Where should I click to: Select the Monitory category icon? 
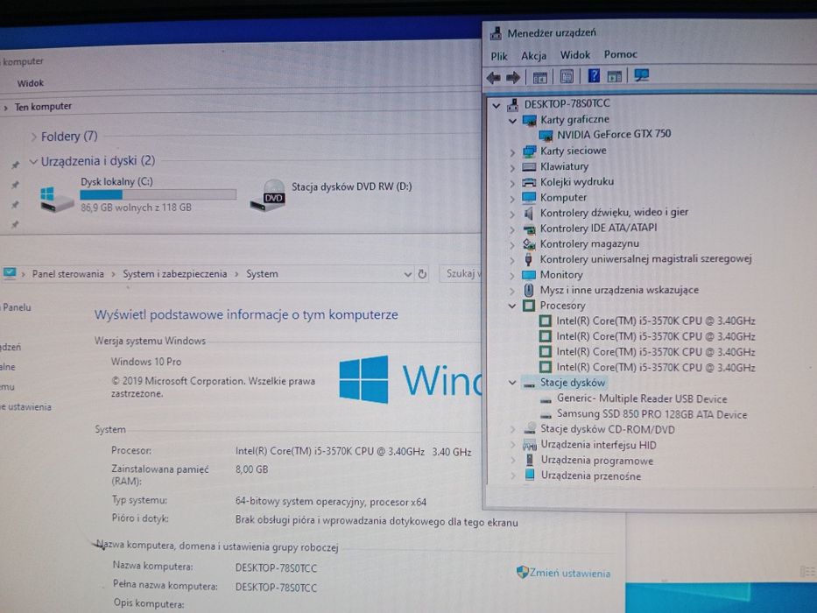click(529, 275)
